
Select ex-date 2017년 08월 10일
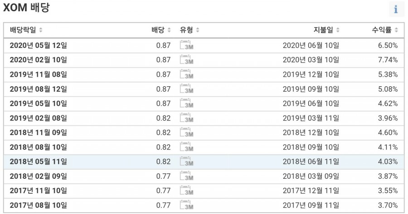point(39,205)
